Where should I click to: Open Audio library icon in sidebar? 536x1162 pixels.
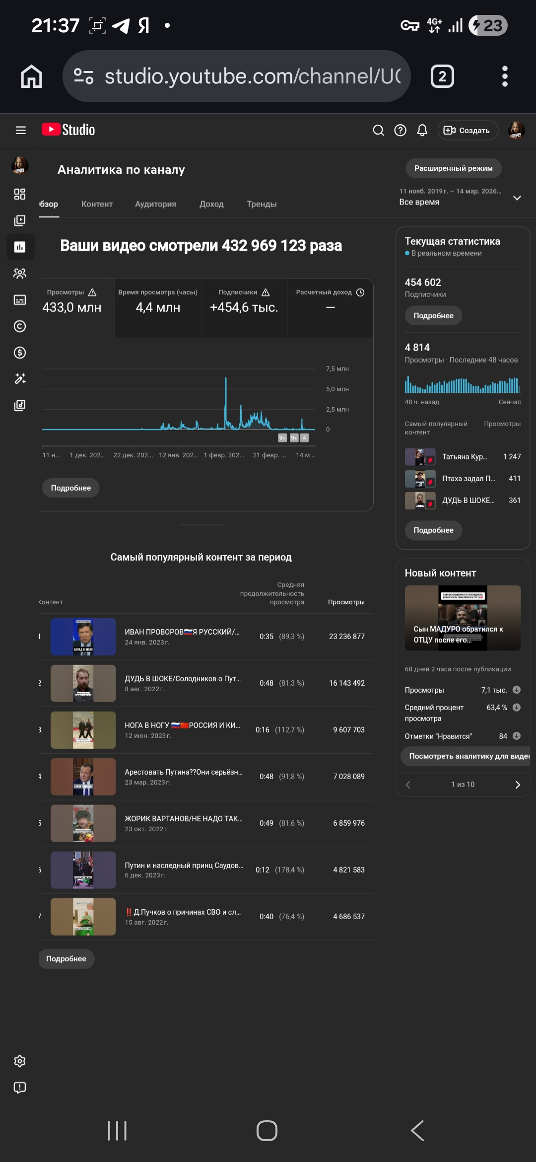click(20, 405)
